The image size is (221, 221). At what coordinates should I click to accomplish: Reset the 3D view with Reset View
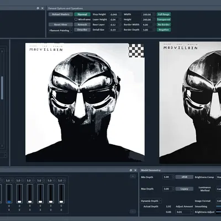[x=61, y=24]
